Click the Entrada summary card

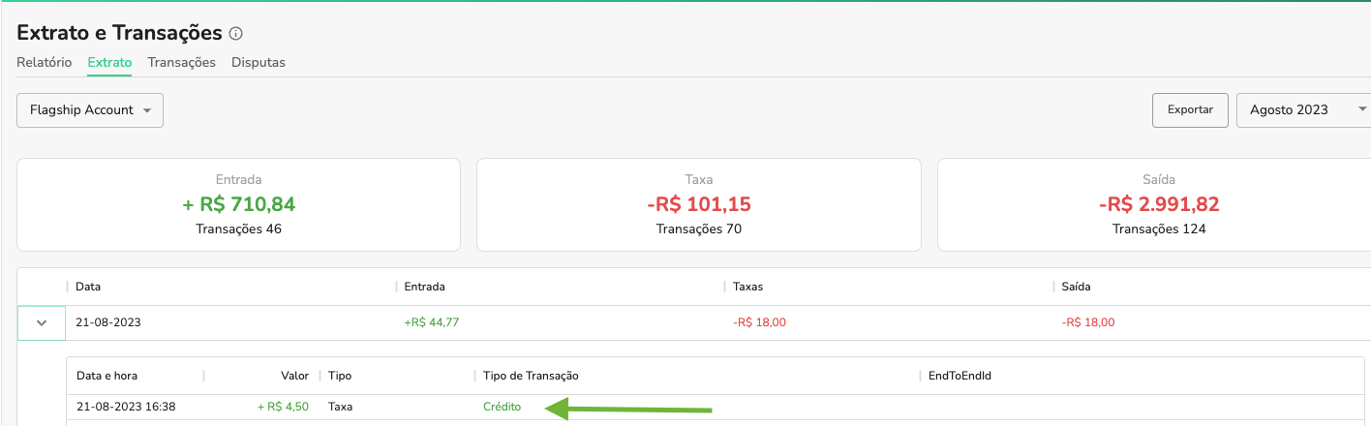coord(238,204)
